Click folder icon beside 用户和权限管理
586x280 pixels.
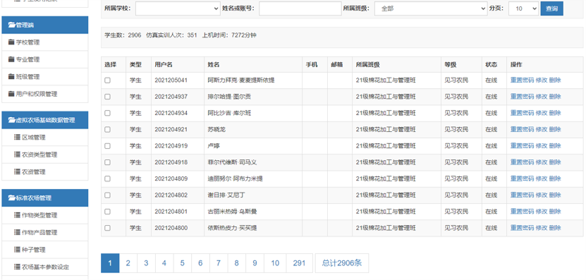pyautogui.click(x=11, y=94)
